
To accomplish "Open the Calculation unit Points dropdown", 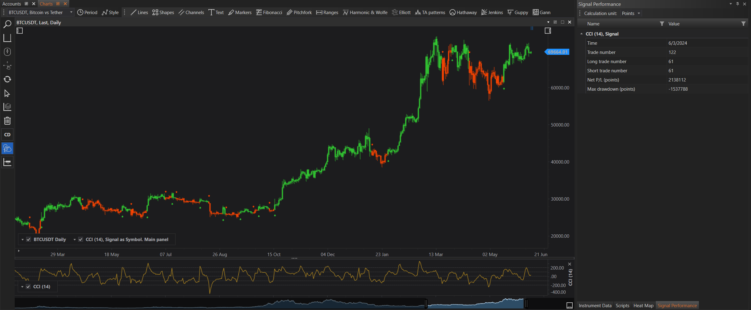I will pos(631,13).
